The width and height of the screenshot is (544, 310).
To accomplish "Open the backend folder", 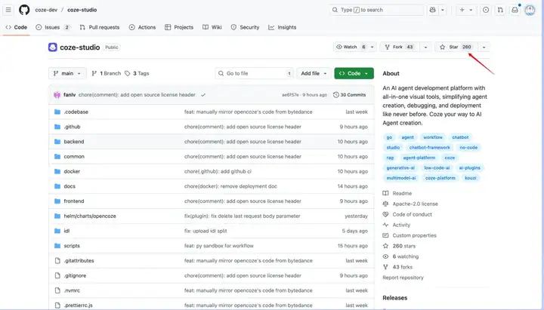I will pyautogui.click(x=74, y=142).
